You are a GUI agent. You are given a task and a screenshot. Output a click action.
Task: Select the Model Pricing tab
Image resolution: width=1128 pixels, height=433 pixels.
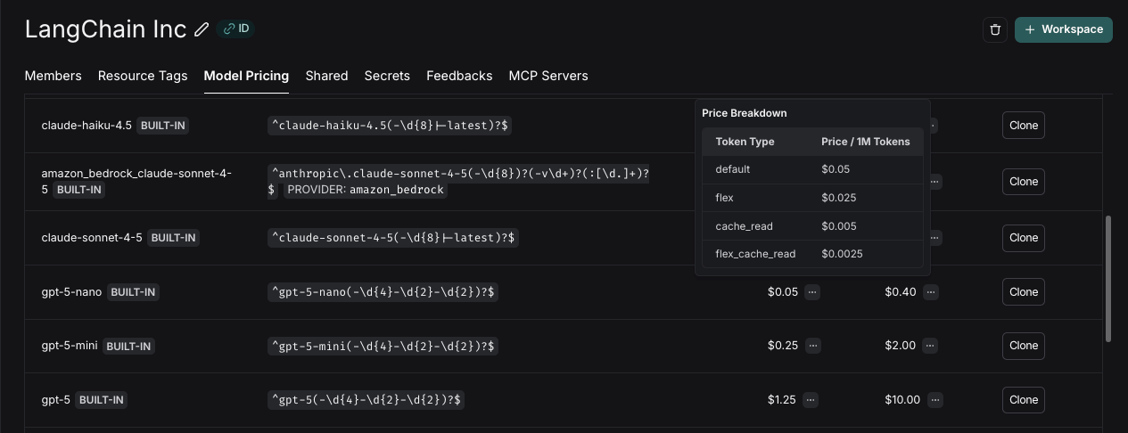246,76
